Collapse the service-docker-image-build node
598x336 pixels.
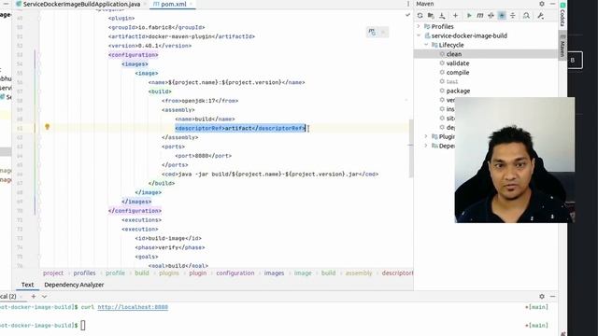tap(419, 35)
